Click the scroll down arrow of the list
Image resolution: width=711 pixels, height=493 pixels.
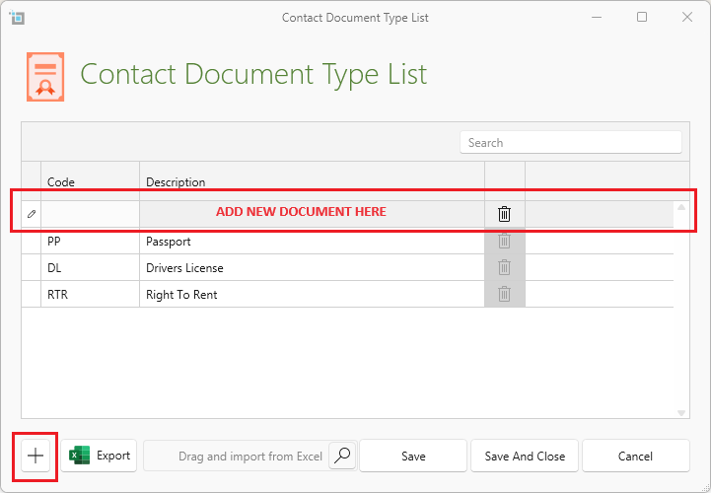pos(681,412)
